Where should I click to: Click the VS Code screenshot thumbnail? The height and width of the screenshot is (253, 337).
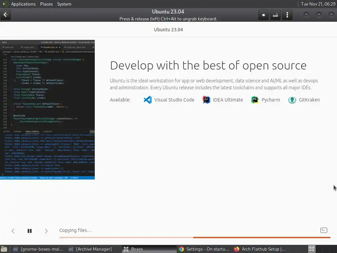click(x=47, y=110)
